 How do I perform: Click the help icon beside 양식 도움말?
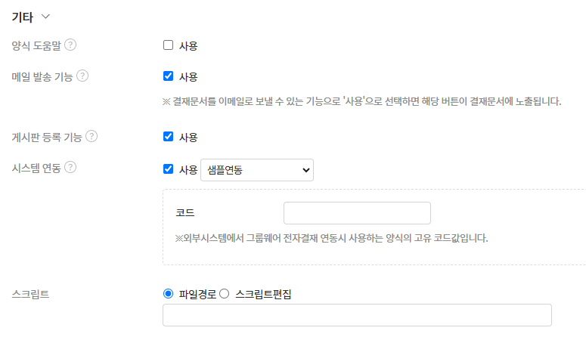[70, 45]
